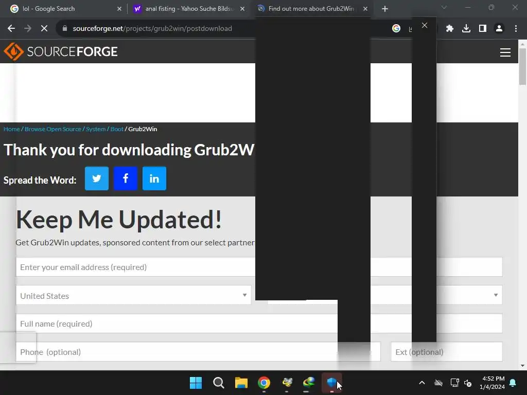Open the Chrome profile menu
The width and height of the screenshot is (527, 395).
(x=499, y=29)
